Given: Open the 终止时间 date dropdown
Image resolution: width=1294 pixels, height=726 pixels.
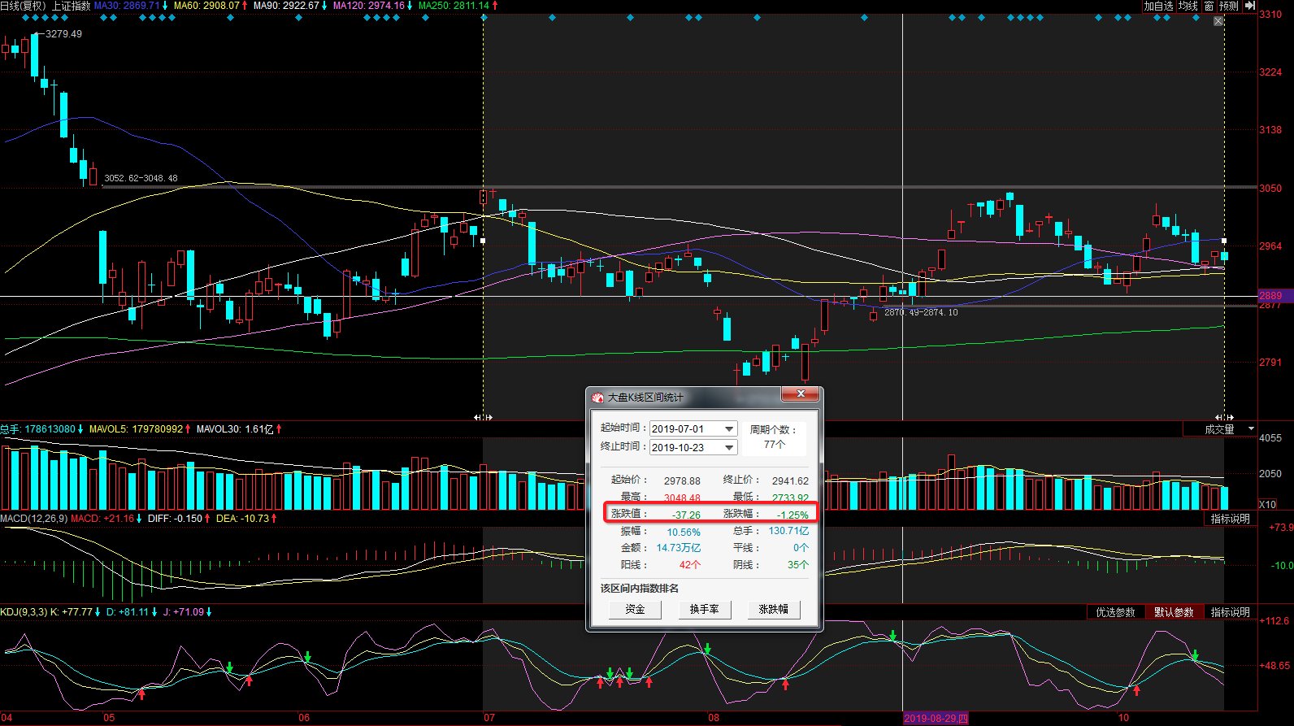Looking at the screenshot, I should coord(729,447).
